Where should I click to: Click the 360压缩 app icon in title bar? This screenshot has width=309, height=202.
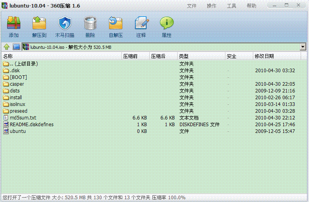(4, 6)
